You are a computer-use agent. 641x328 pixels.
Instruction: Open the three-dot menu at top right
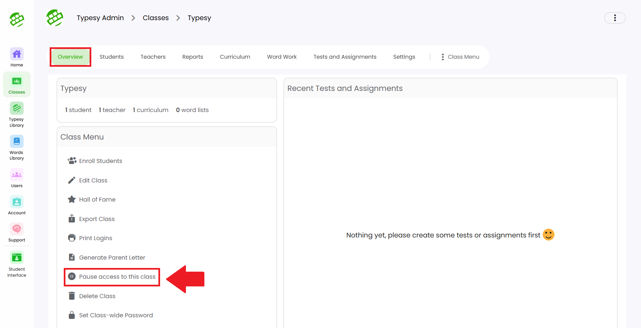614,18
